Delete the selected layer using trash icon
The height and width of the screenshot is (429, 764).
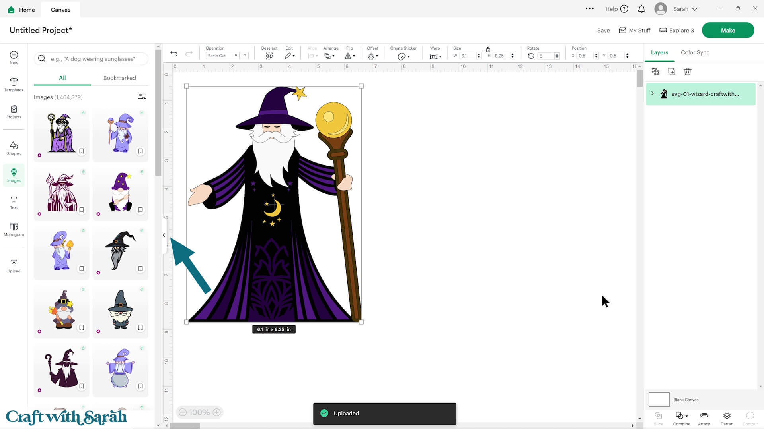coord(687,71)
